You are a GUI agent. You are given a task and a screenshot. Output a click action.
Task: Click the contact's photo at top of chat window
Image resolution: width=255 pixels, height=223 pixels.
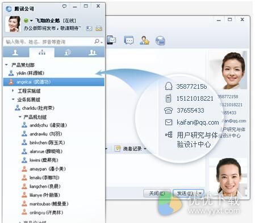[228, 70]
